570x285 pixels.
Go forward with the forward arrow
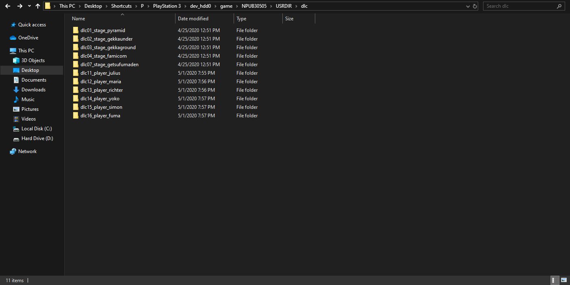tap(20, 6)
